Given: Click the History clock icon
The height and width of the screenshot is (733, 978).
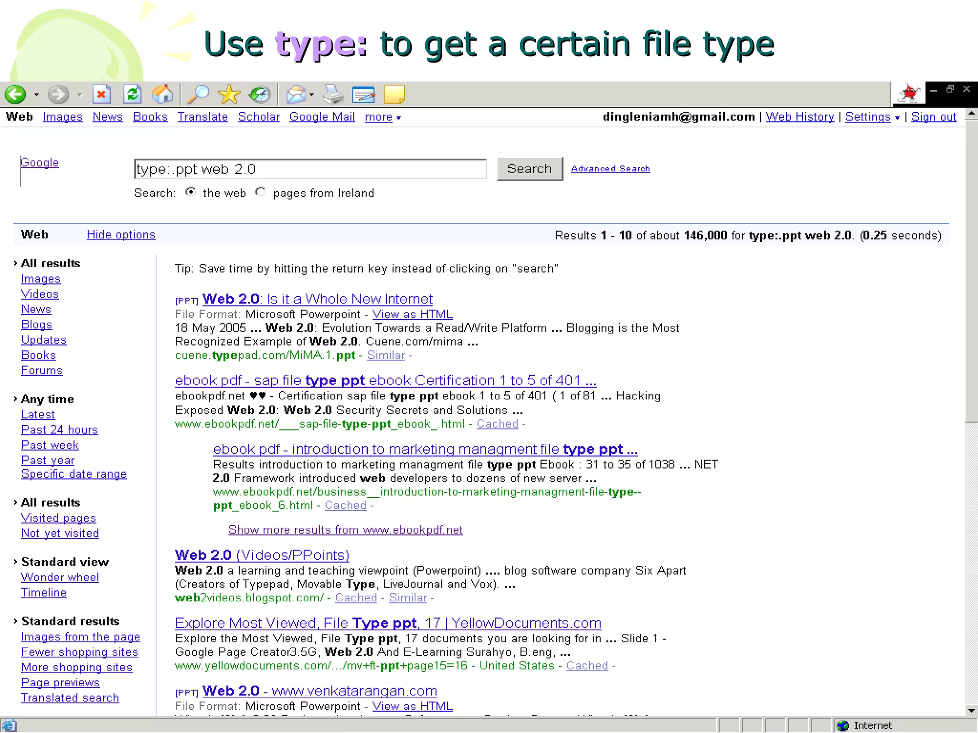Looking at the screenshot, I should pos(260,94).
